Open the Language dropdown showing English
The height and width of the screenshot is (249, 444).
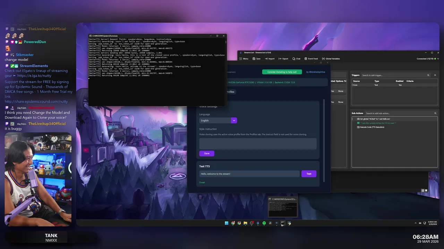[218, 120]
